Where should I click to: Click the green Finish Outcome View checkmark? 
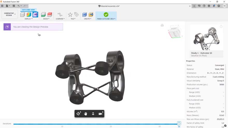click(106, 14)
